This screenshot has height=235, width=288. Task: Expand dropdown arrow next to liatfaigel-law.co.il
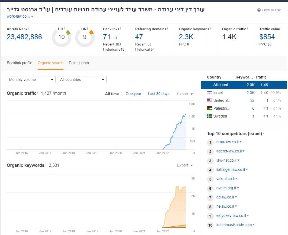(247, 169)
